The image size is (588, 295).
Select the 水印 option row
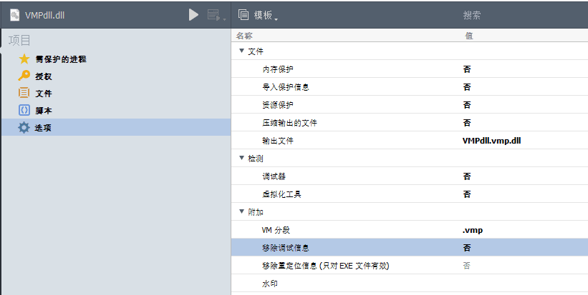(410, 284)
